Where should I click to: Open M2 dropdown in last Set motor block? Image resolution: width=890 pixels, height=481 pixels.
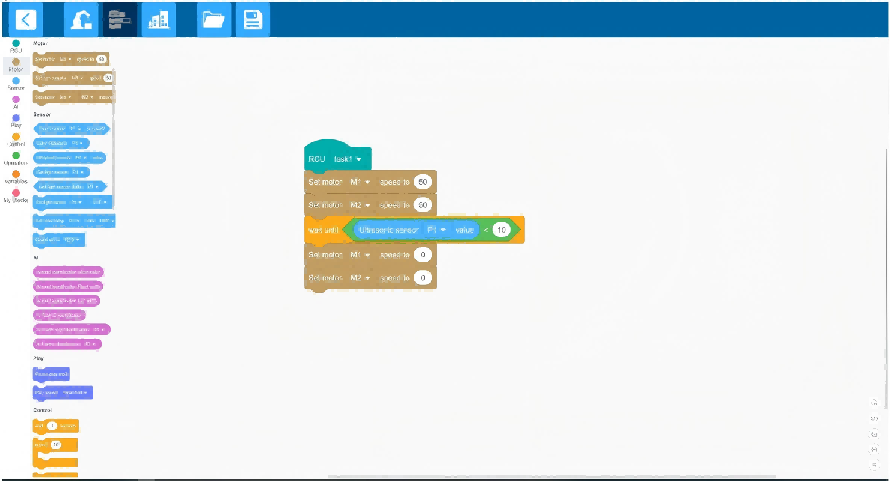360,278
